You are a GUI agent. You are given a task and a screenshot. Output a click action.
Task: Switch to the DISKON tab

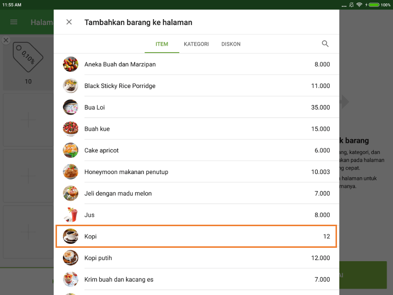231,44
